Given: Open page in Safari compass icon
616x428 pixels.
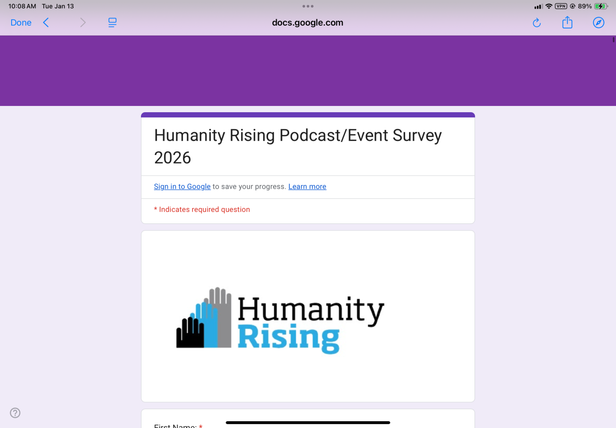Looking at the screenshot, I should click(599, 23).
